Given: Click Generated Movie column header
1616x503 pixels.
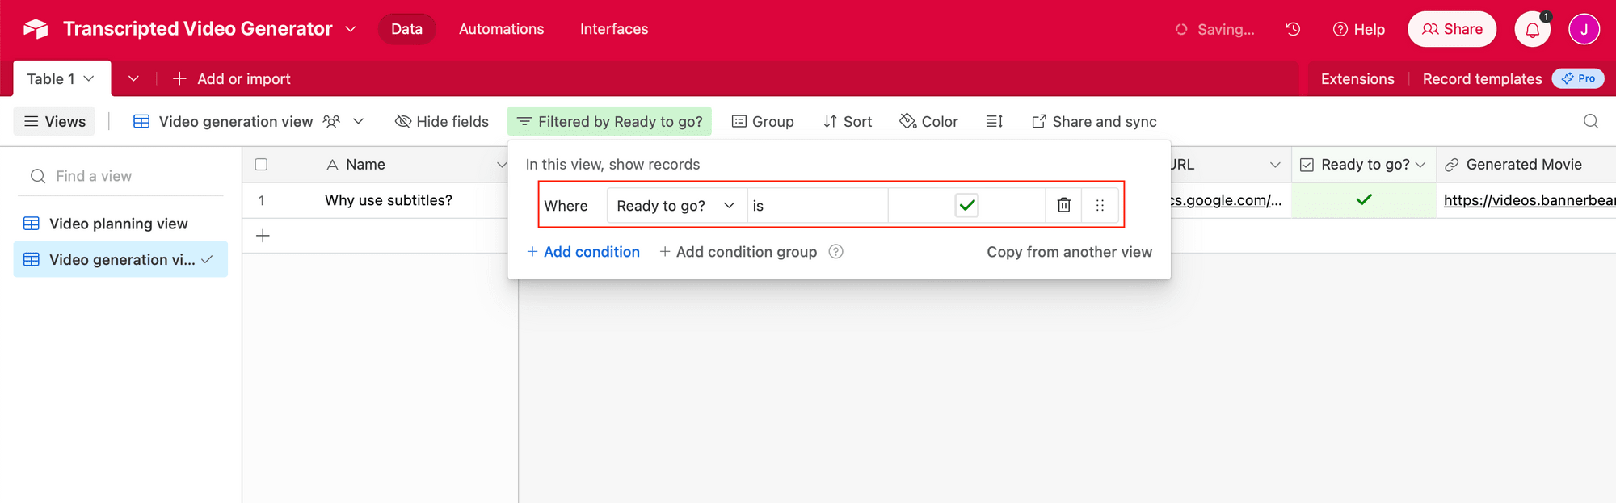Looking at the screenshot, I should coord(1526,165).
